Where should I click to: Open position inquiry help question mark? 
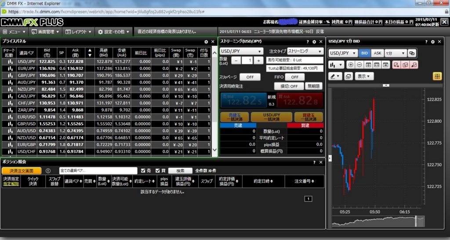[x=314, y=162]
